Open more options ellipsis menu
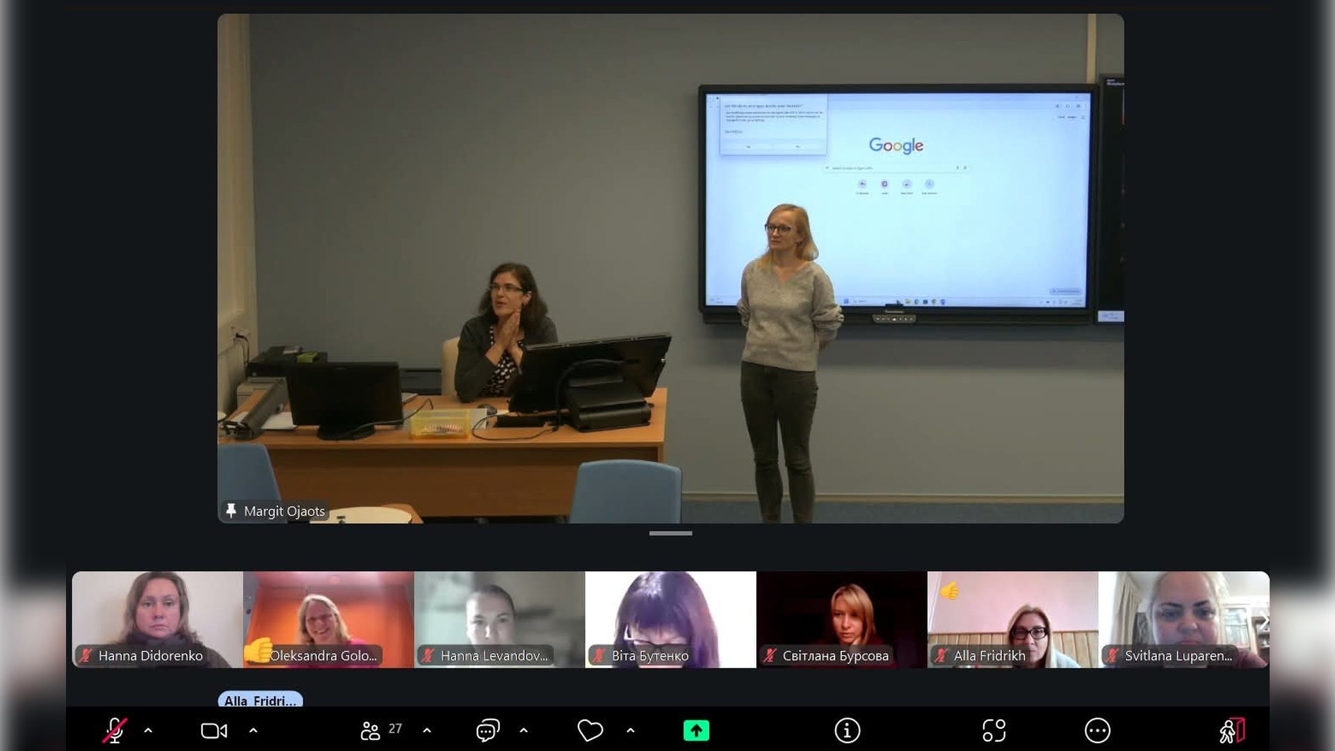 pyautogui.click(x=1097, y=731)
